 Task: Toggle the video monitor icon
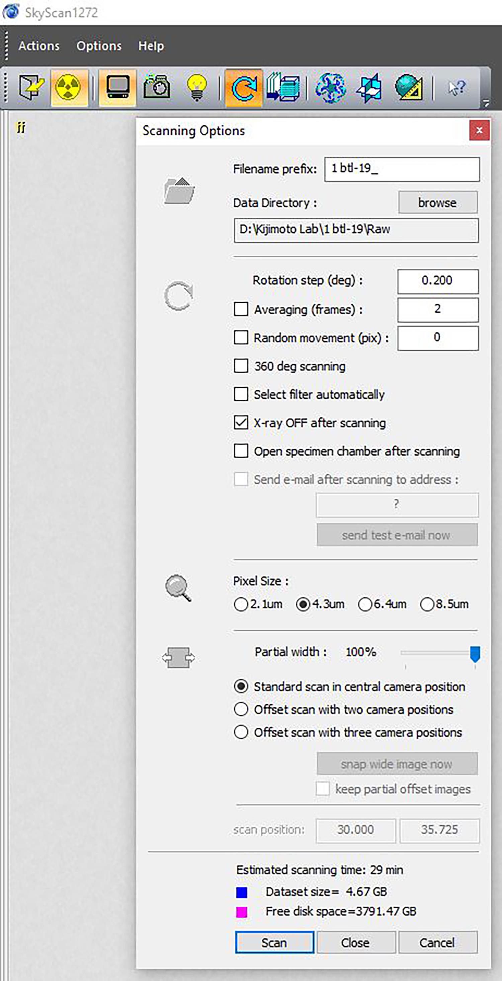(117, 87)
